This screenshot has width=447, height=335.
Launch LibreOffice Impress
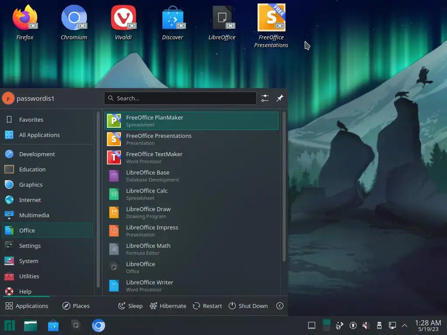point(191,231)
